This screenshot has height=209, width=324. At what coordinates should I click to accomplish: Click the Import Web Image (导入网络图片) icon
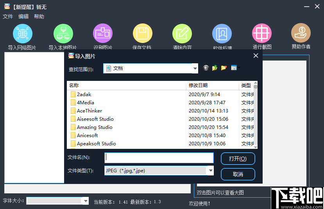coord(23,34)
